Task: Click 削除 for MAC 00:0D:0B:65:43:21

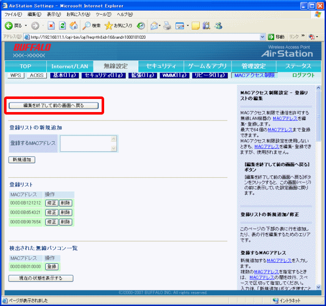Action: pyautogui.click(x=65, y=213)
